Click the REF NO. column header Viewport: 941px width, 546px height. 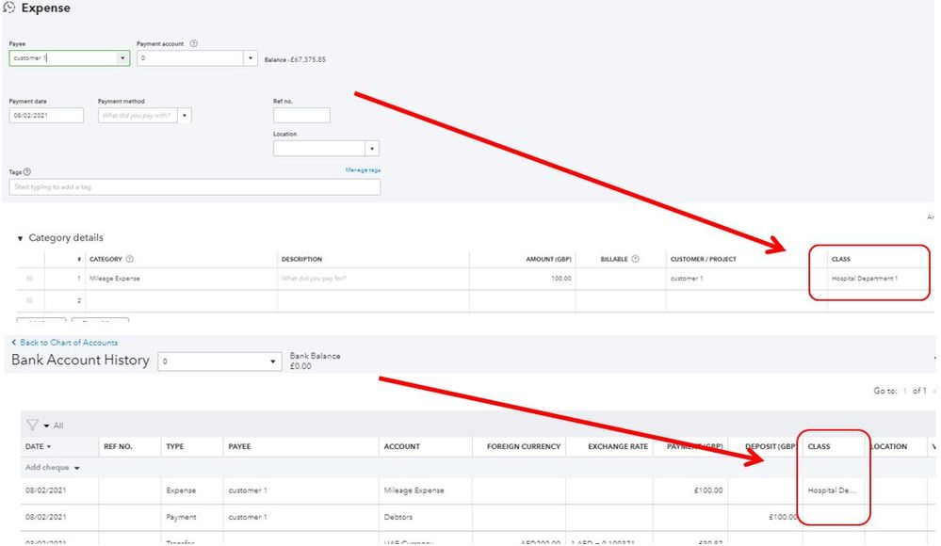(118, 446)
